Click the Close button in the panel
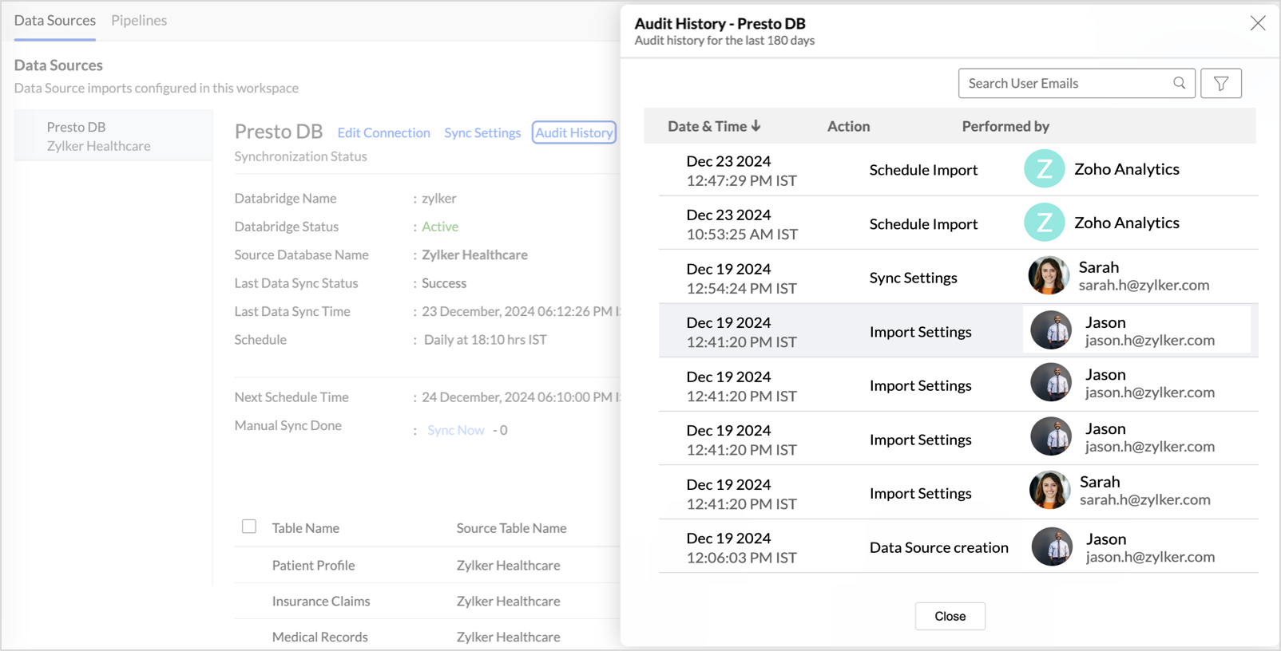Viewport: 1281px width, 651px height. (x=950, y=616)
